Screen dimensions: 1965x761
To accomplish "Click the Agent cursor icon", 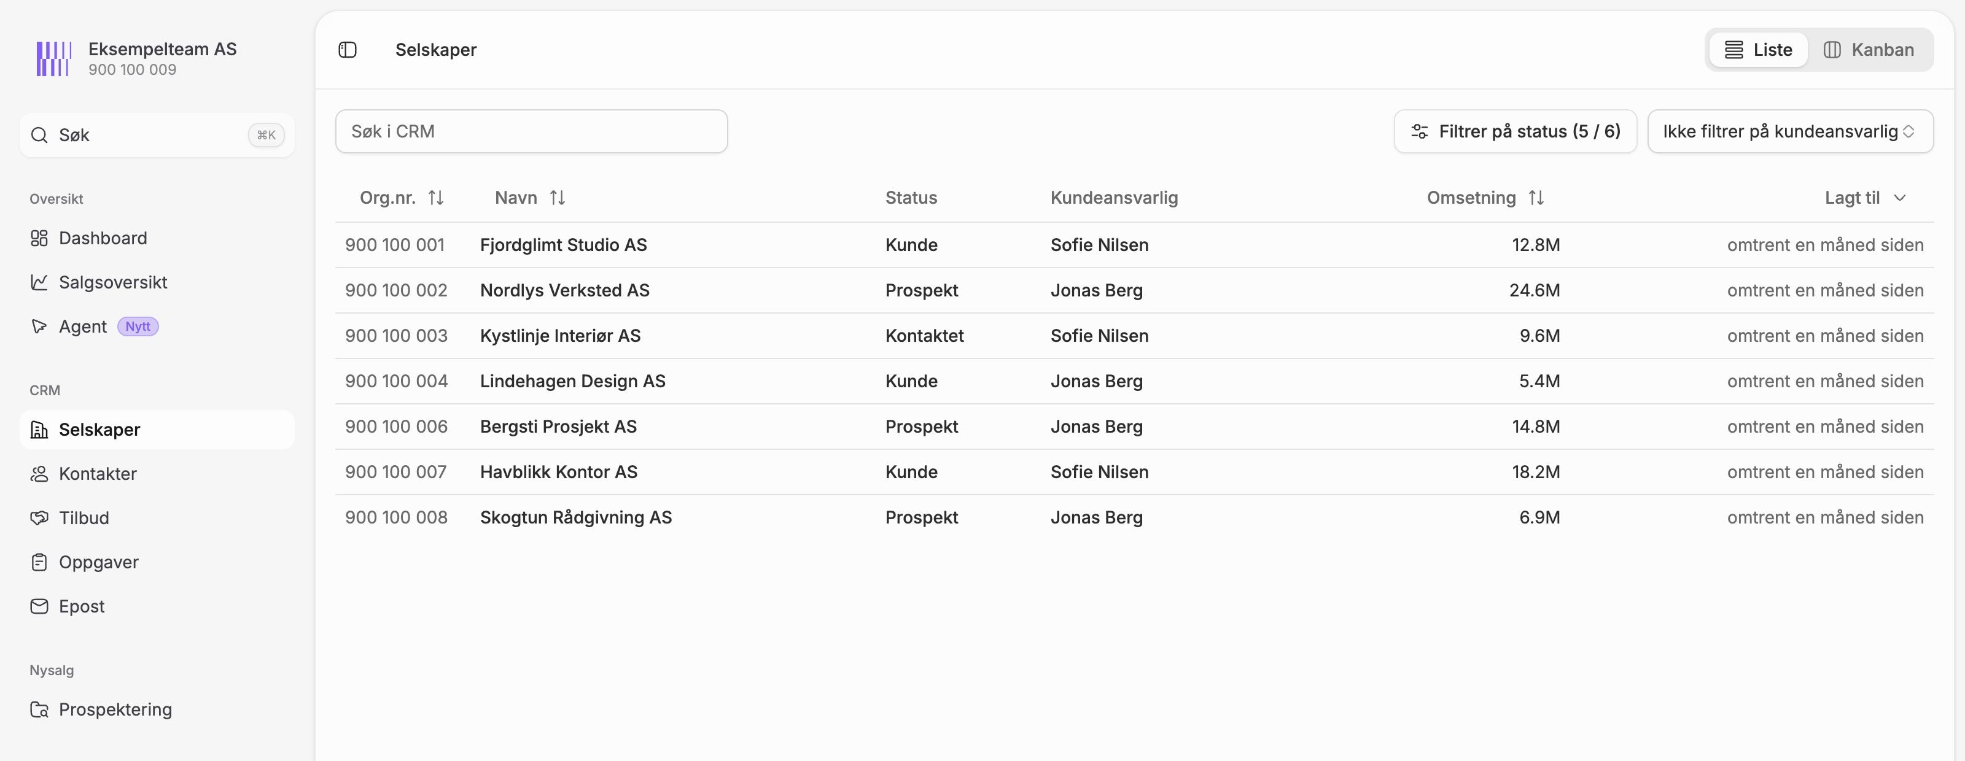I will 39,326.
